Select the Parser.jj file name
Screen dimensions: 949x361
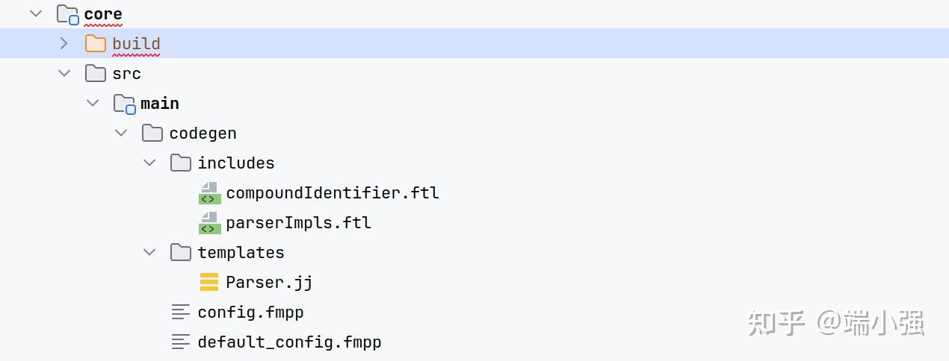[269, 283]
